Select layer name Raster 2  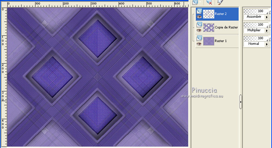[221, 14]
